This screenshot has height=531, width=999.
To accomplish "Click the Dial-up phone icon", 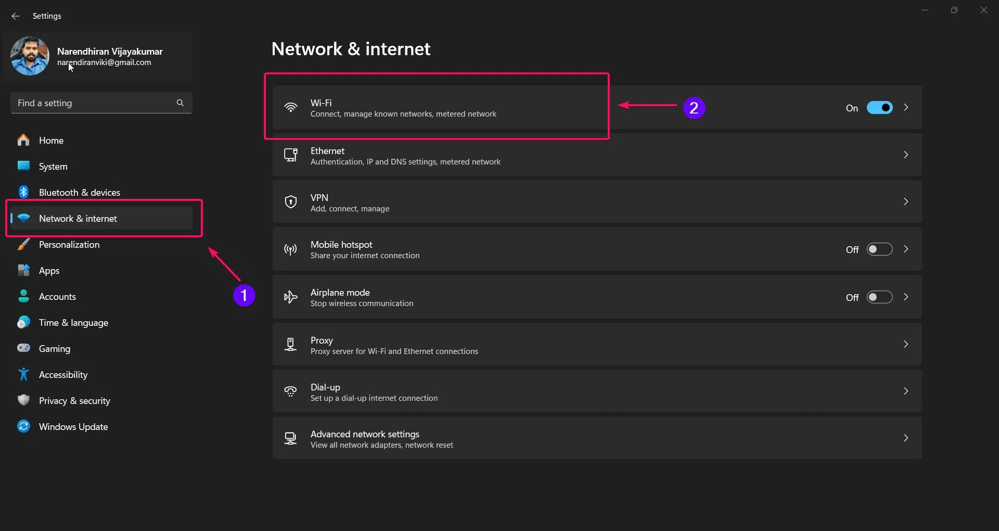I will [290, 391].
